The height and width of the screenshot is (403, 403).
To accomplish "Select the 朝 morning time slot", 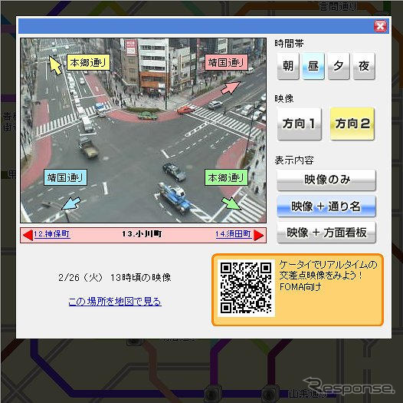I will [288, 66].
